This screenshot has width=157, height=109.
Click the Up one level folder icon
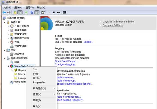(x=15, y=12)
